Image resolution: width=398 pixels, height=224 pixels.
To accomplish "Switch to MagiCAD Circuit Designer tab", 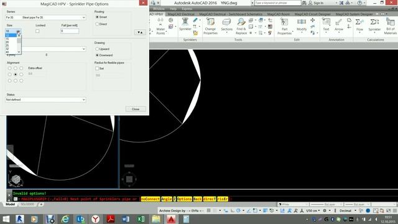I will click(312, 14).
